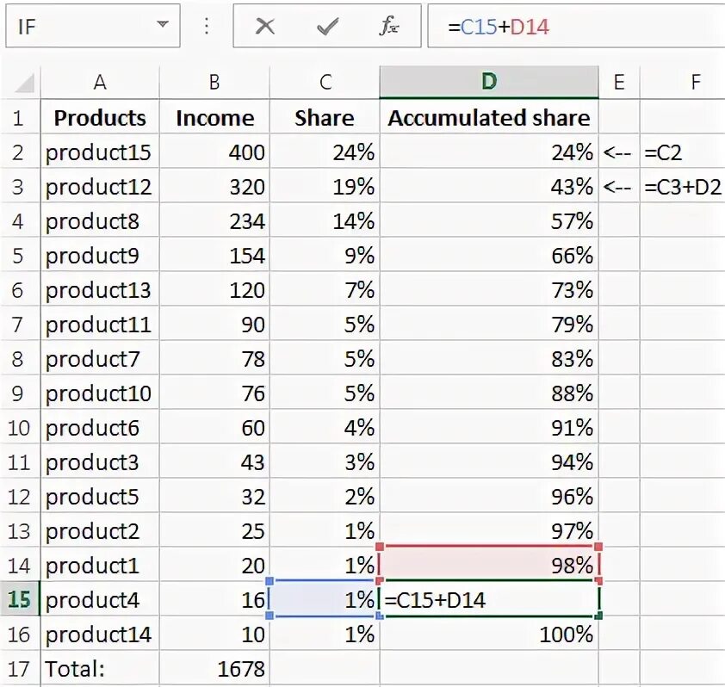The image size is (725, 687).
Task: Select column B header
Action: tap(214, 82)
